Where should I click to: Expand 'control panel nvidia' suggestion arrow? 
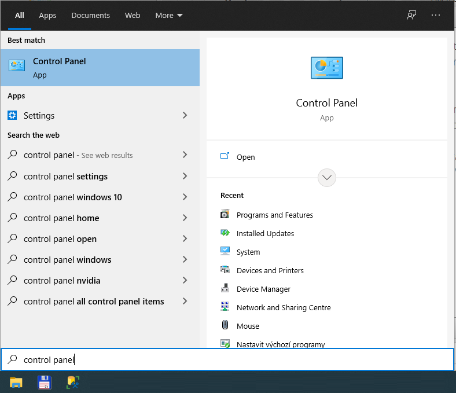pyautogui.click(x=185, y=280)
